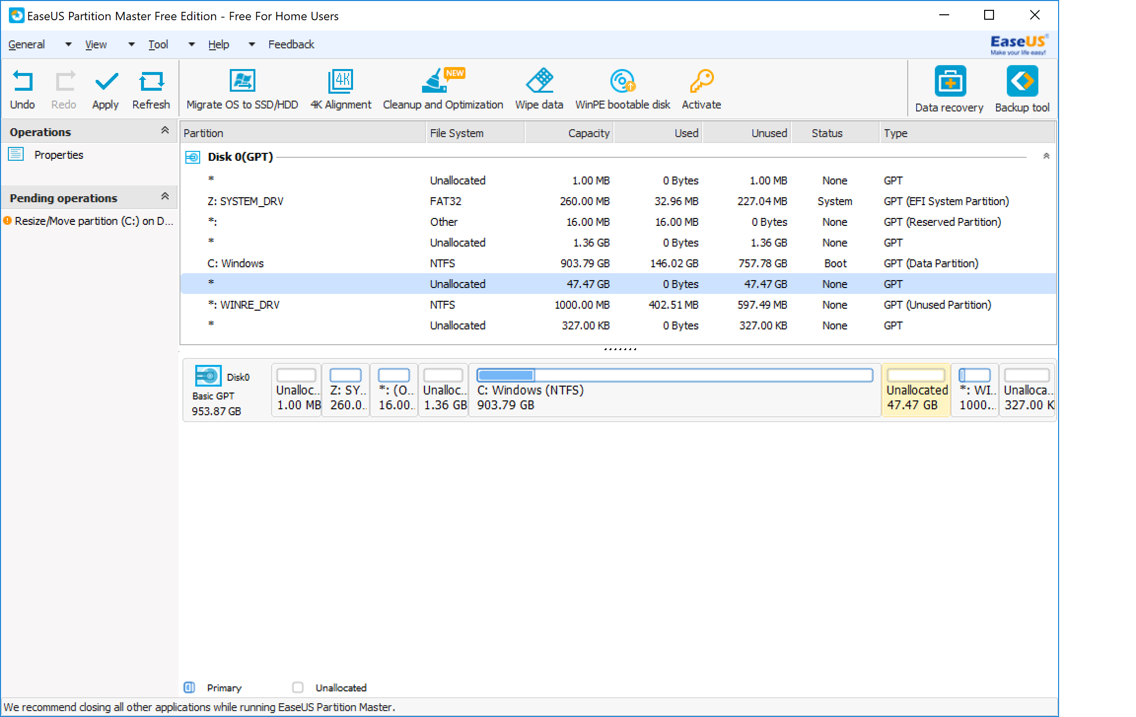Open the General menu dropdown arrow

(x=69, y=44)
